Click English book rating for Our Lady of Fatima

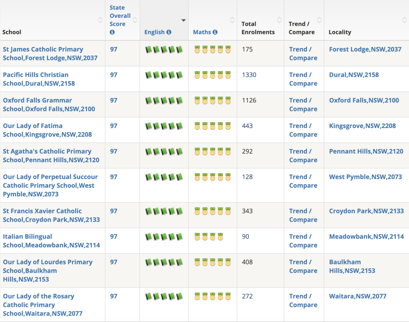click(164, 126)
